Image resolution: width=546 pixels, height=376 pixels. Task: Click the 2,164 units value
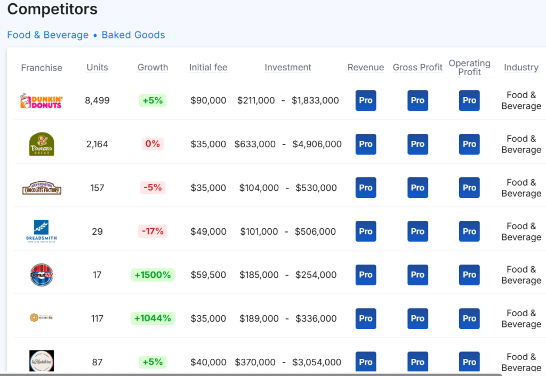click(x=97, y=144)
